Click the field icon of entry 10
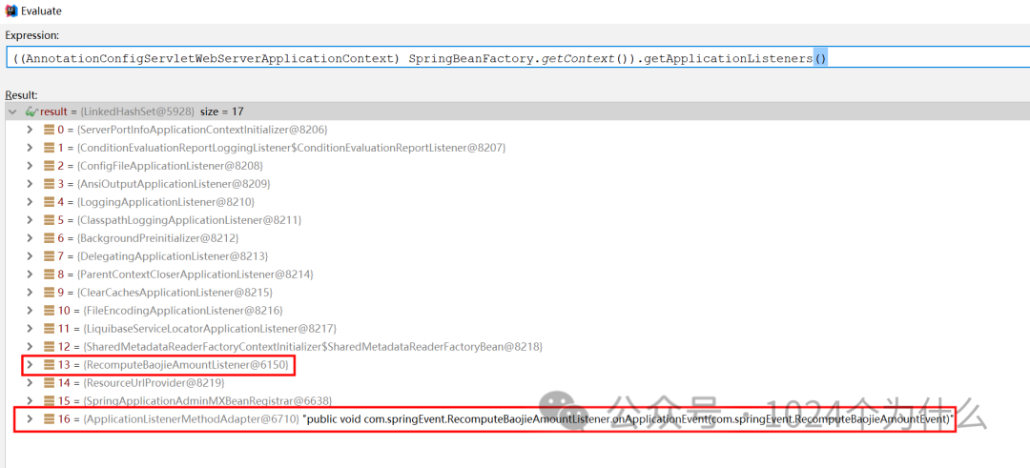This screenshot has width=1030, height=468. (50, 310)
